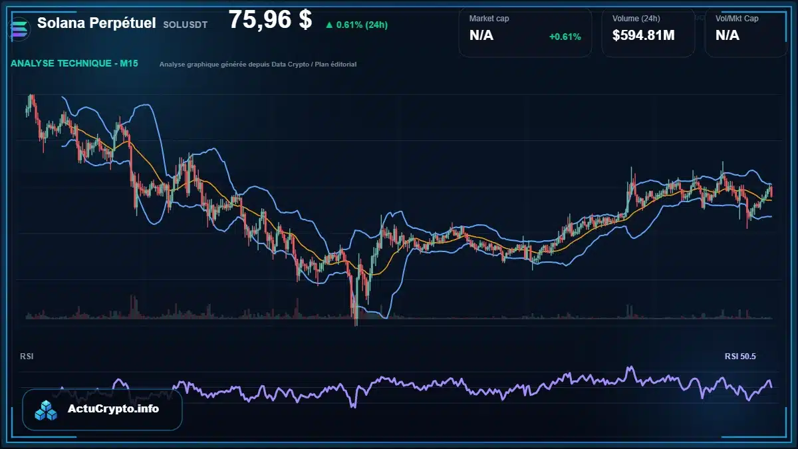Click the ANALYSE TECHNIQUE - M15 heading
The image size is (798, 449).
74,64
